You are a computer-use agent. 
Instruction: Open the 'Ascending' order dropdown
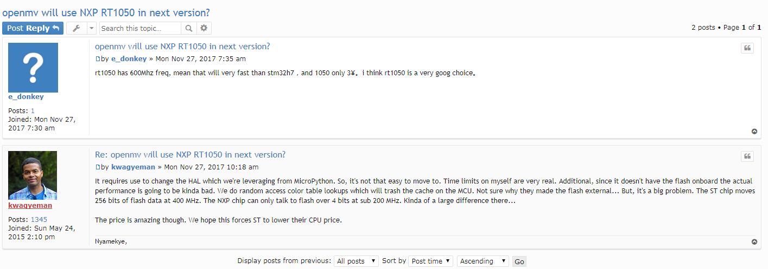pyautogui.click(x=483, y=261)
